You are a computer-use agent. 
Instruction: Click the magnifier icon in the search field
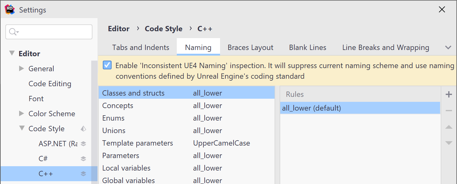tap(13, 32)
